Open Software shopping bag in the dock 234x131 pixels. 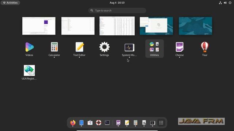(x=90, y=123)
